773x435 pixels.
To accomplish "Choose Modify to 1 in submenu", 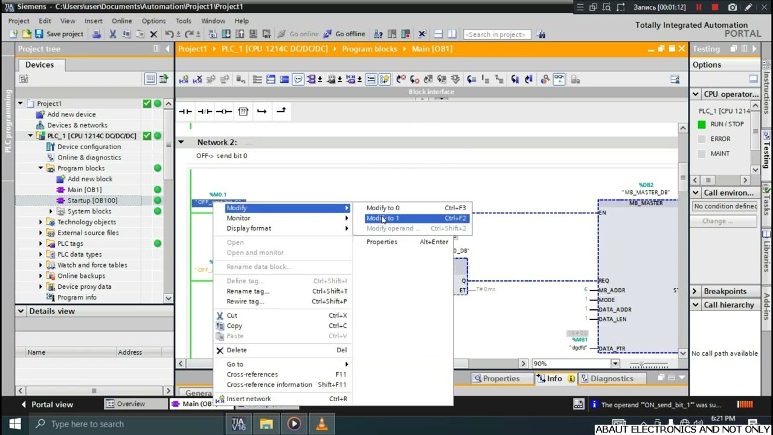I will (417, 218).
